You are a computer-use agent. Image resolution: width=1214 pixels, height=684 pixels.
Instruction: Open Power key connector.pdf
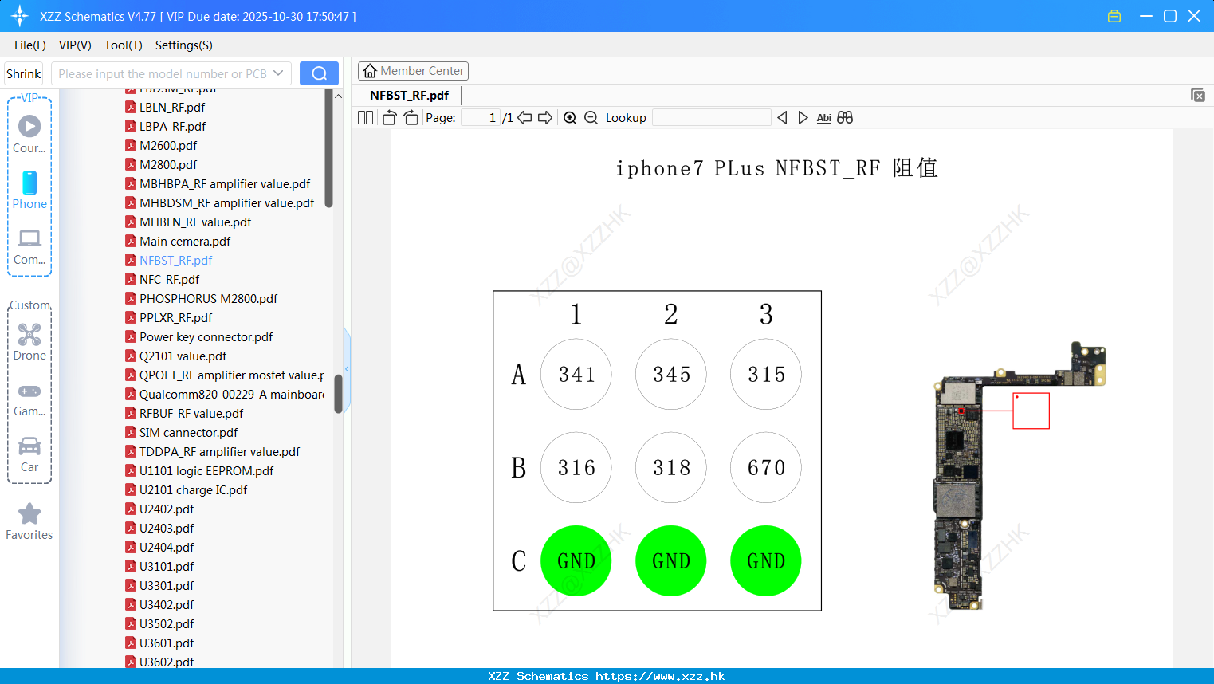tap(206, 336)
